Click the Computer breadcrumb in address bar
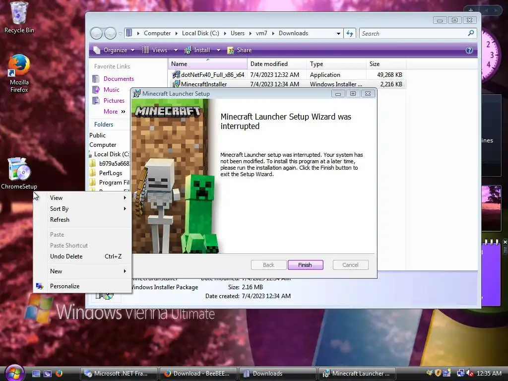The width and height of the screenshot is (508, 381). click(157, 33)
